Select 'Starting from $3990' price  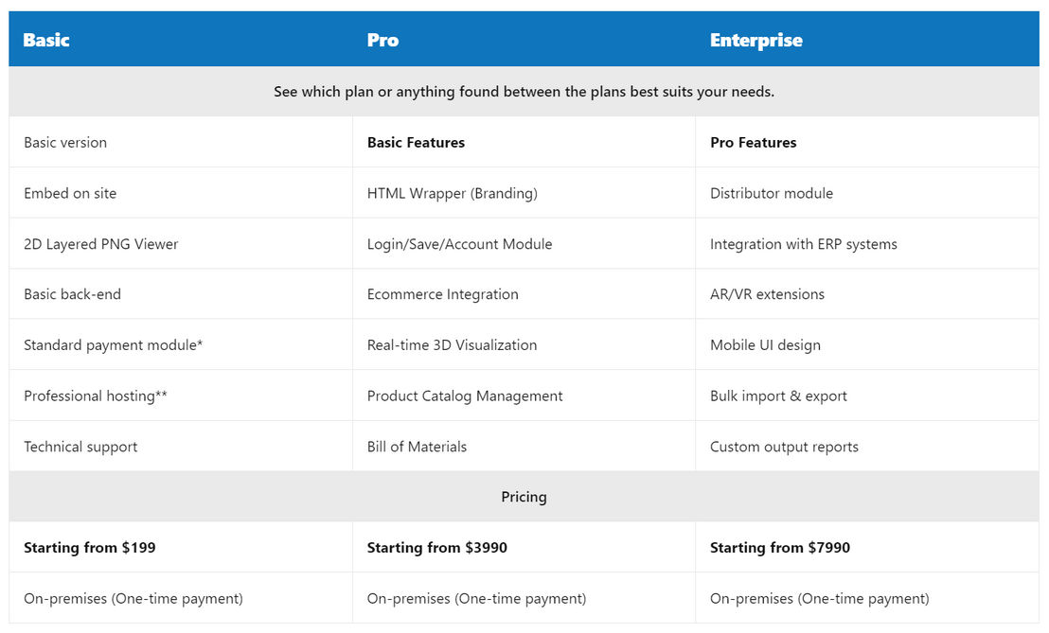(436, 548)
